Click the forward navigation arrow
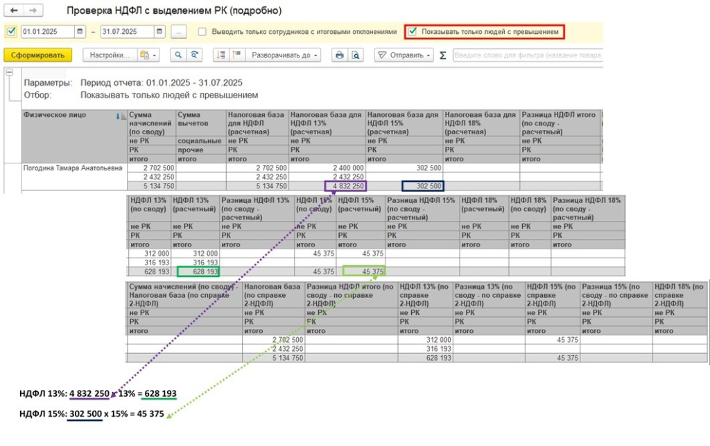 (32, 11)
